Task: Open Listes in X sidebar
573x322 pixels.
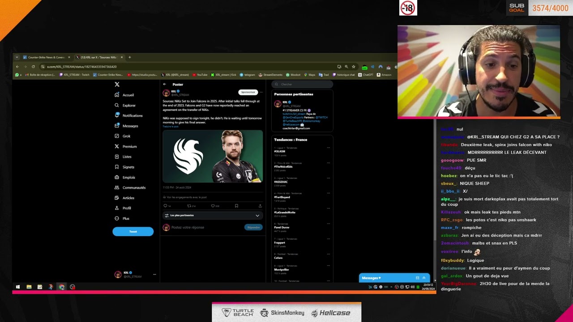Action: (123, 157)
